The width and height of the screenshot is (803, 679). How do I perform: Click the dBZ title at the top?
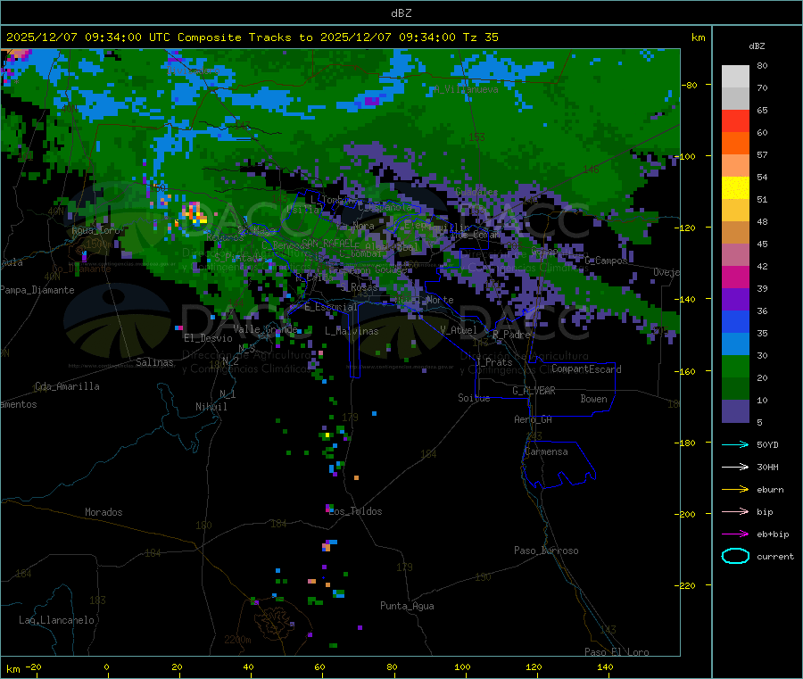(401, 13)
